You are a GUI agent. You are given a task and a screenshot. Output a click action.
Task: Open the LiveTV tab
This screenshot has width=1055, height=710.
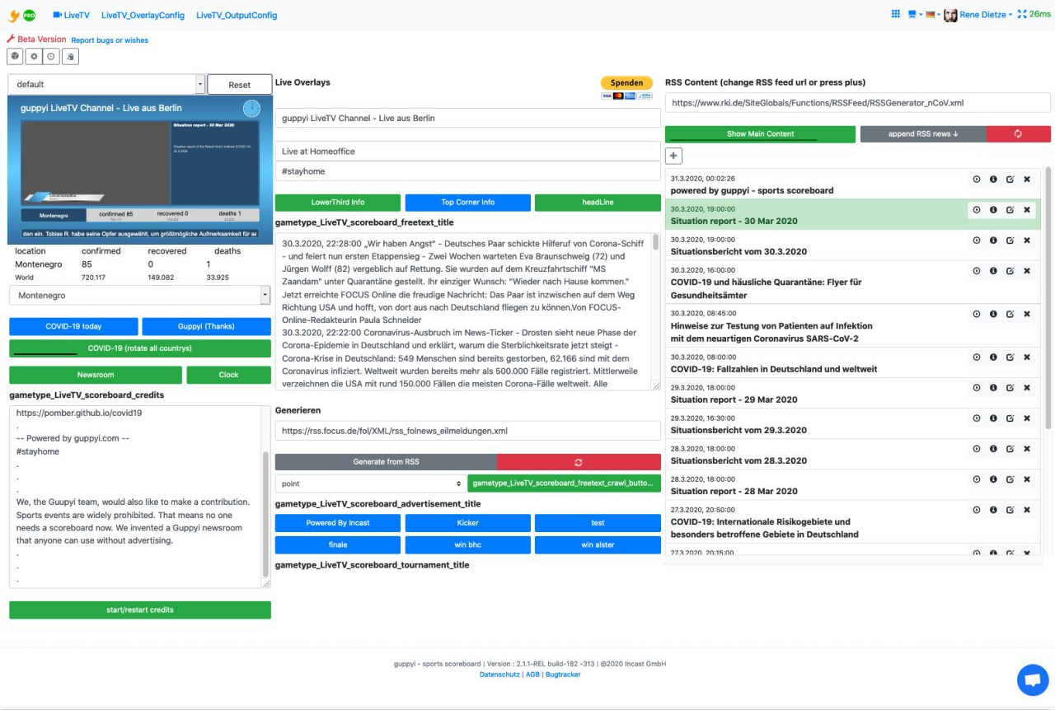(x=71, y=15)
